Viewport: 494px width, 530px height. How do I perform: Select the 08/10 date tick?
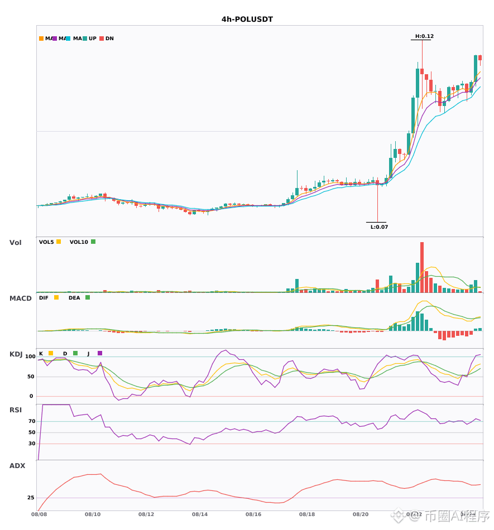pyautogui.click(x=93, y=514)
